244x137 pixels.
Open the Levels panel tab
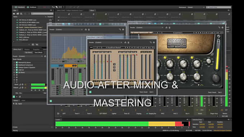pyautogui.click(x=58, y=119)
